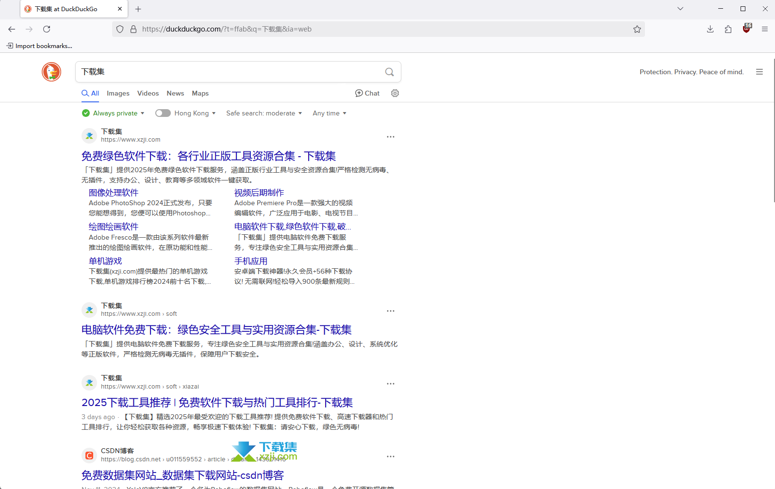
Task: Open more options for first xzji.com result
Action: coord(391,137)
